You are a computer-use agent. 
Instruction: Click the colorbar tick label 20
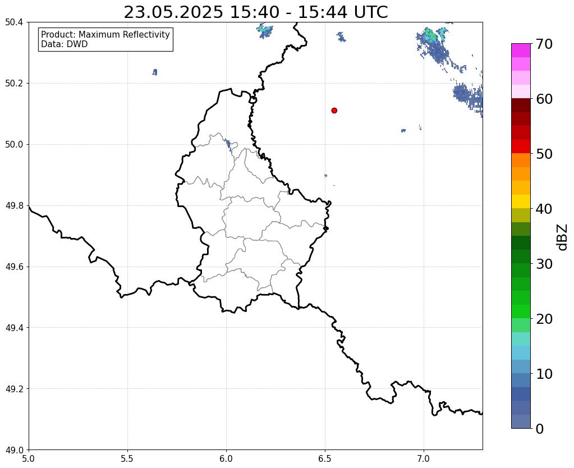pyautogui.click(x=544, y=319)
